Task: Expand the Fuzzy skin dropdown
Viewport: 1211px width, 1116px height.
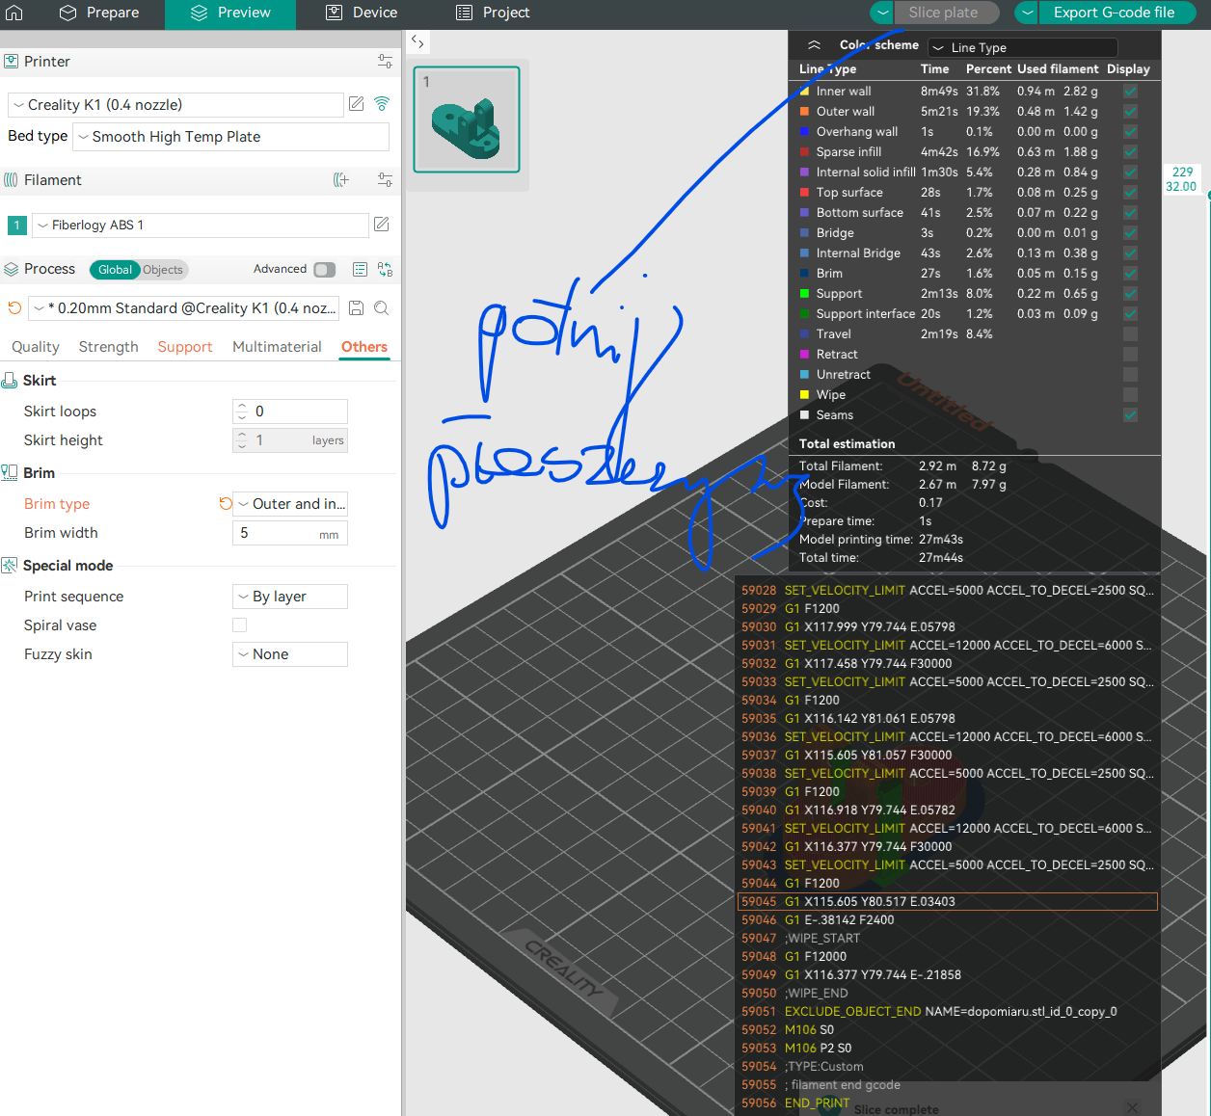Action: (x=289, y=654)
